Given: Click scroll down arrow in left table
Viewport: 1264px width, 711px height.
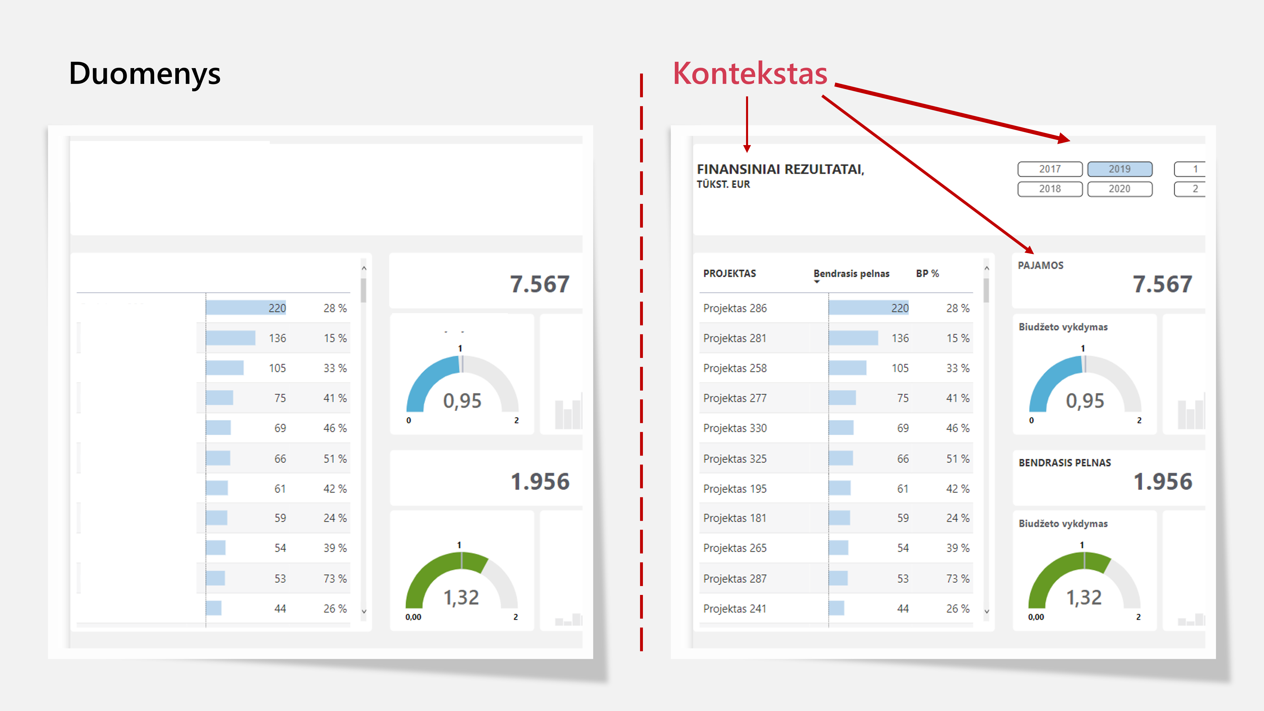Looking at the screenshot, I should pos(364,611).
